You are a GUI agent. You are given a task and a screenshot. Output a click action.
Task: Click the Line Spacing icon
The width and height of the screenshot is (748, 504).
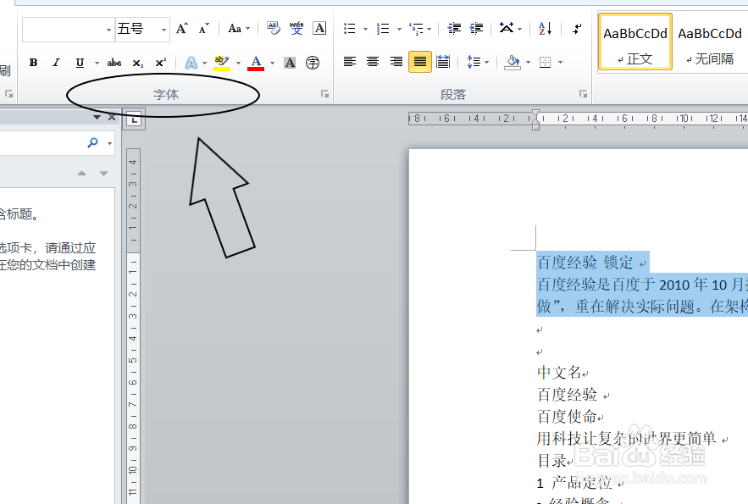pos(474,62)
